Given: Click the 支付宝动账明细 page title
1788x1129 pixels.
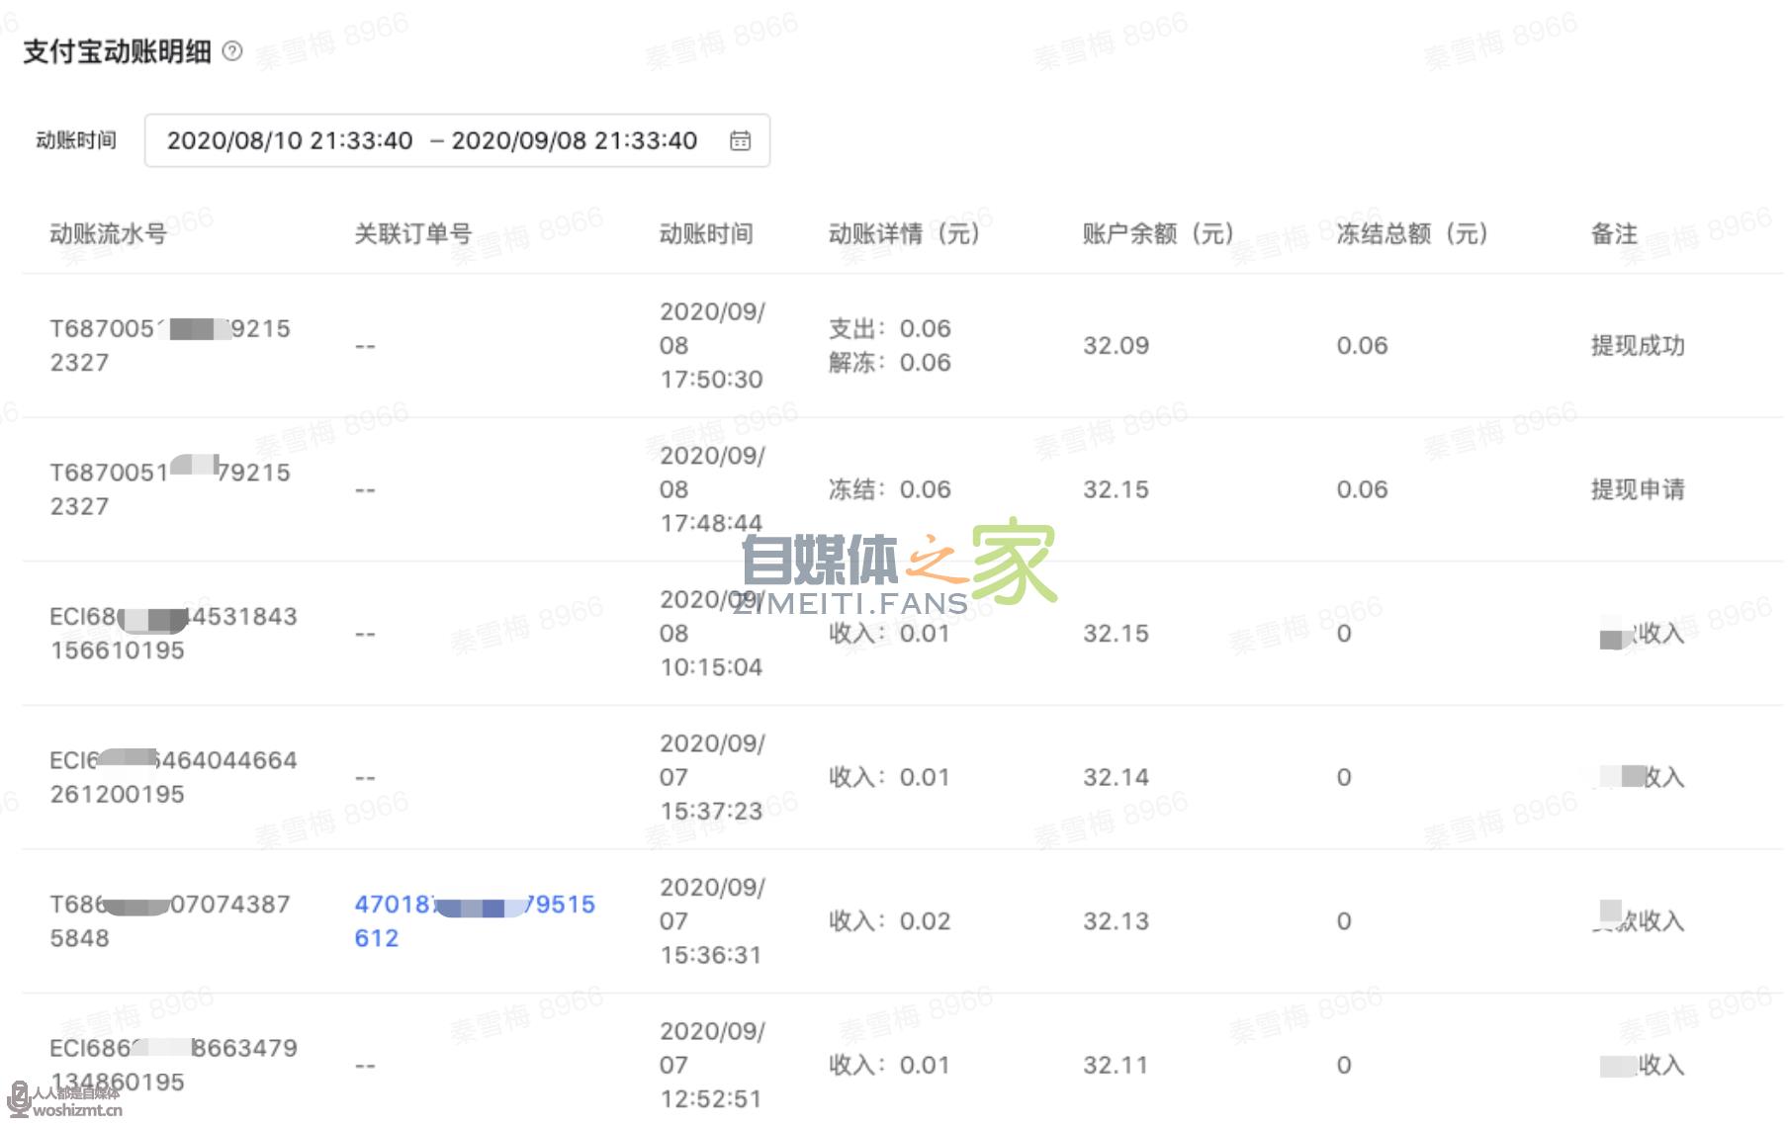Looking at the screenshot, I should pos(118,51).
